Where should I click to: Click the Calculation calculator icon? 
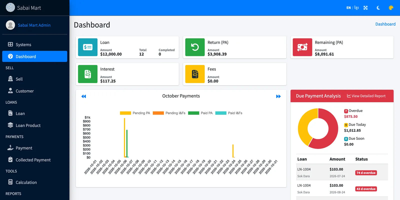(10, 182)
